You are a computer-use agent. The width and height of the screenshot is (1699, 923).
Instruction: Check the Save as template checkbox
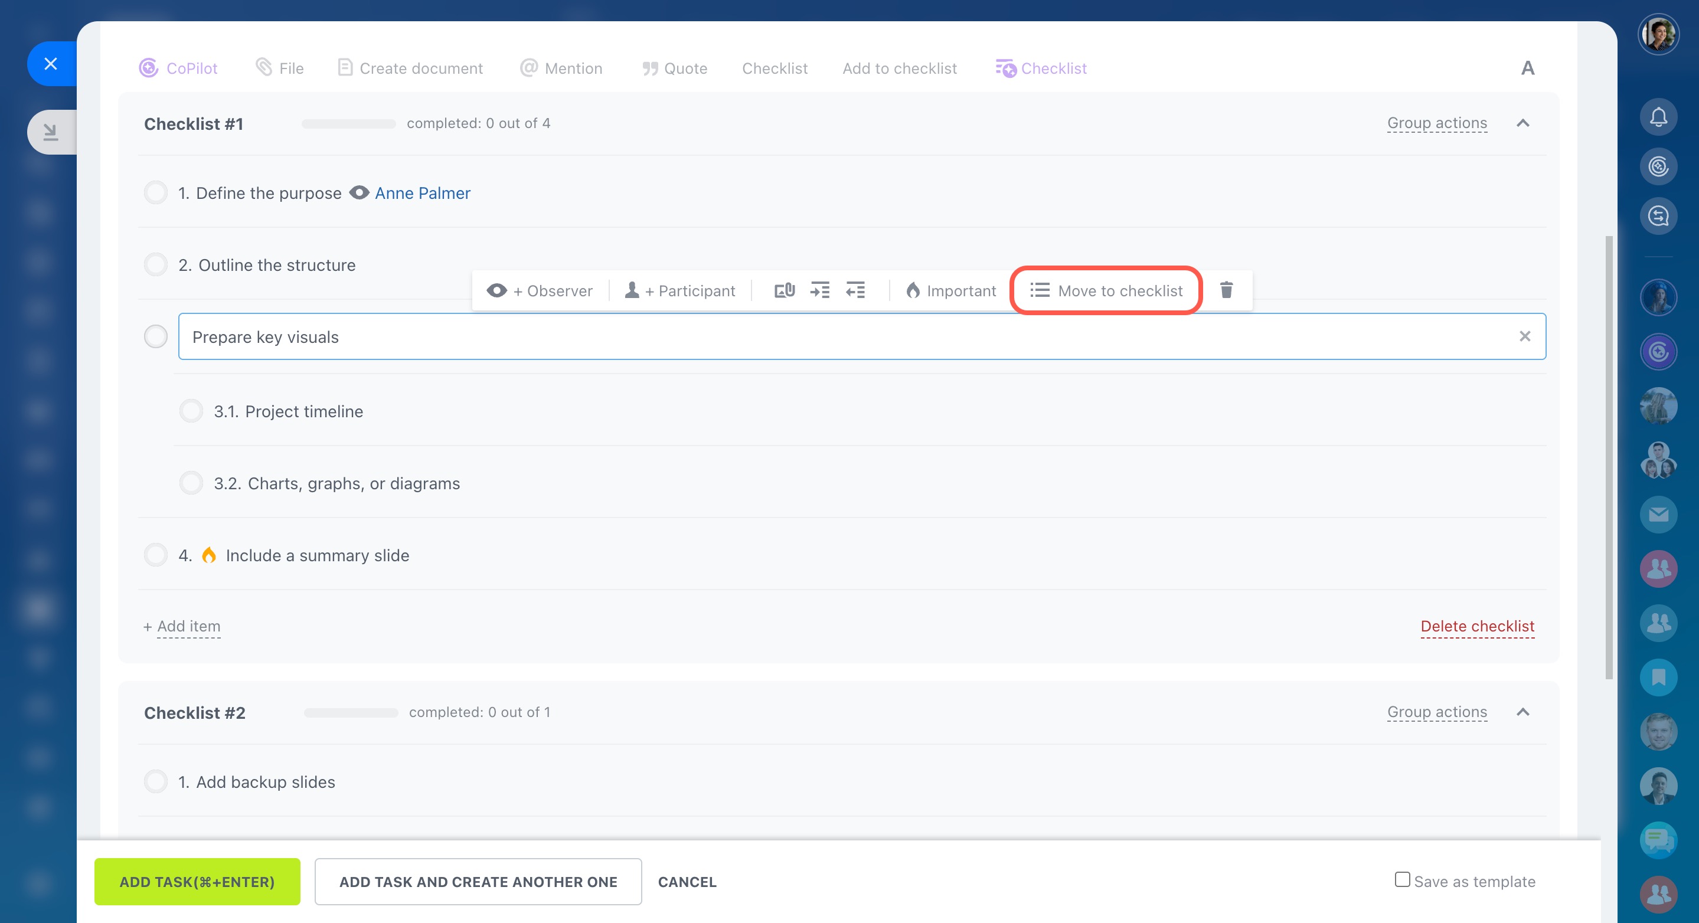pos(1402,879)
